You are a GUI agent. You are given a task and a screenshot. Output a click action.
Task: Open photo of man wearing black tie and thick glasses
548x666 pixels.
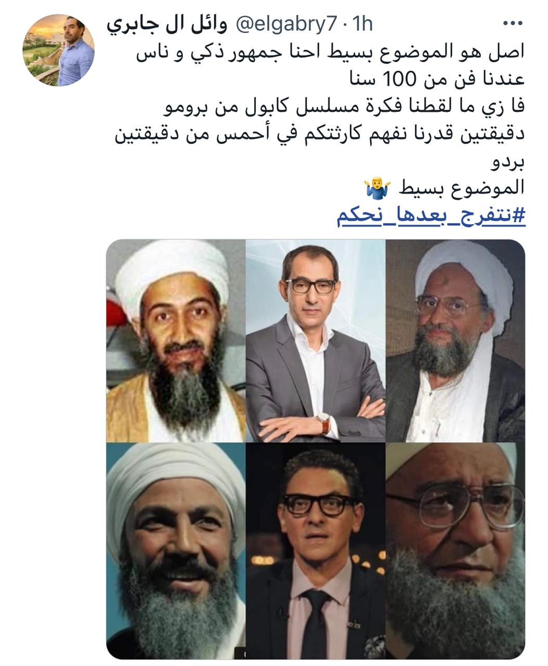(x=316, y=551)
